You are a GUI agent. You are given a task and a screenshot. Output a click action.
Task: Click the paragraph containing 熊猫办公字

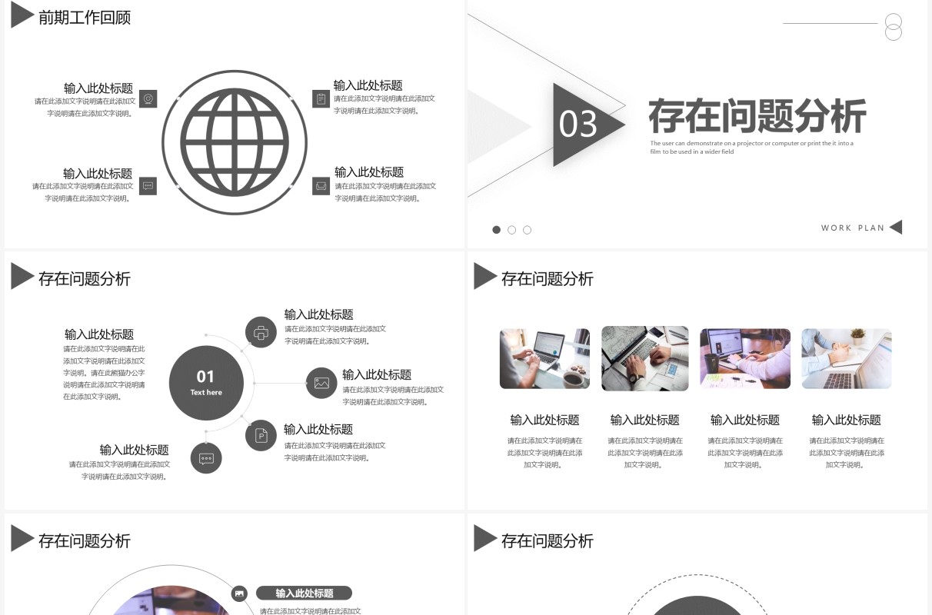coord(104,373)
